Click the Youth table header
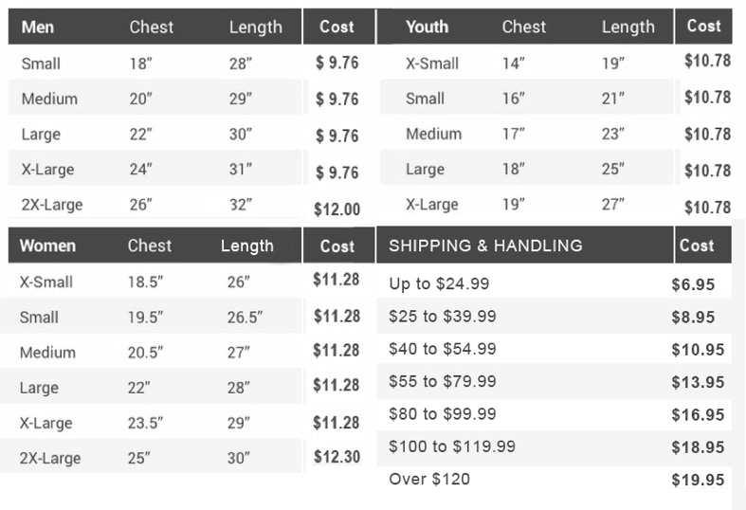Viewport: 746px width, 510px height. tap(427, 27)
